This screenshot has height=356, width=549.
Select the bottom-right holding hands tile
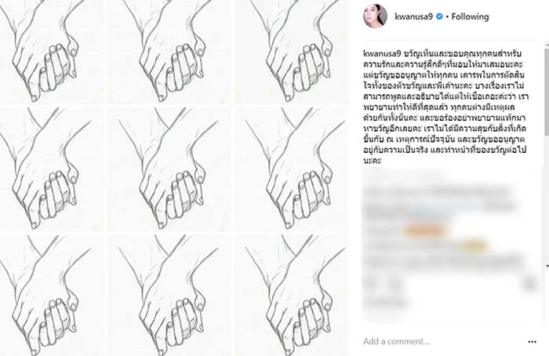click(292, 295)
